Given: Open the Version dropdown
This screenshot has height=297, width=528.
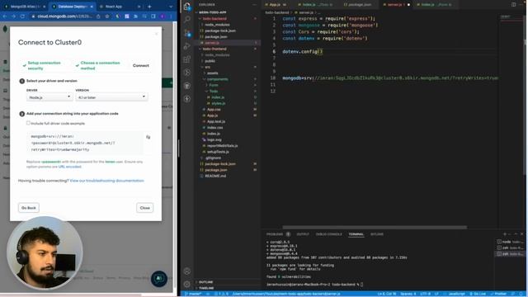Looking at the screenshot, I should click(111, 97).
